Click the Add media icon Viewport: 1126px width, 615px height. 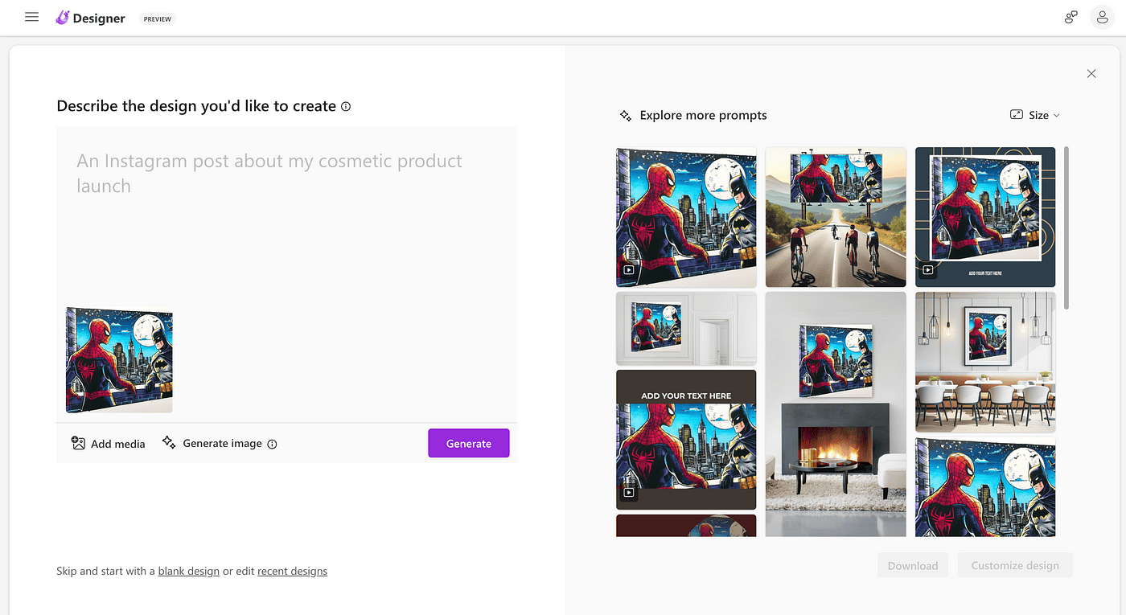tap(78, 443)
